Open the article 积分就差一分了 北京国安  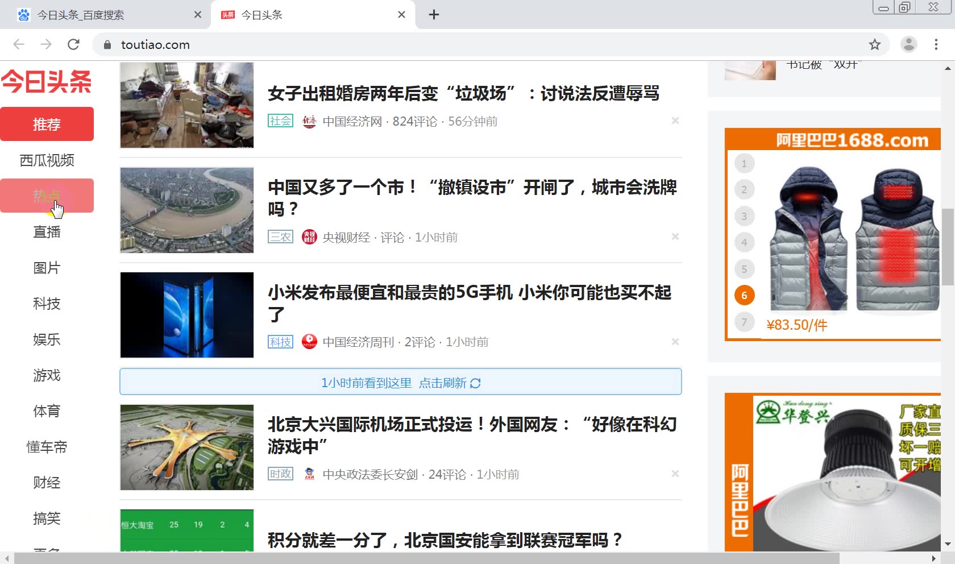(445, 540)
